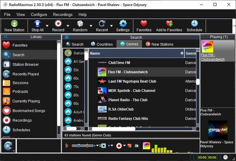Open Favorites from the toolbar

click(x=144, y=26)
